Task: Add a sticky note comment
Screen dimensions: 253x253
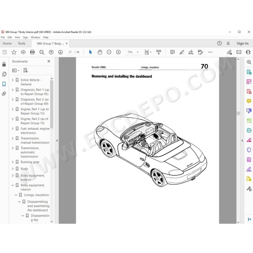Action: click(x=172, y=52)
